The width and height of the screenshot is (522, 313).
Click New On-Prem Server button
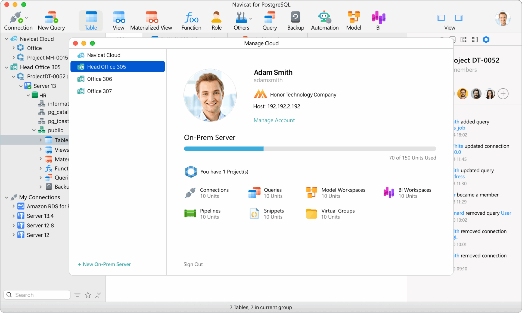point(104,264)
